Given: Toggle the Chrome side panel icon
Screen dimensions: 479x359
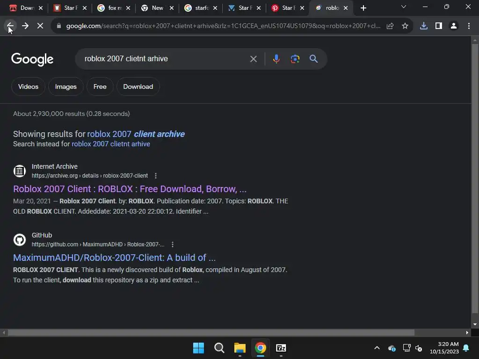Looking at the screenshot, I should click(439, 26).
